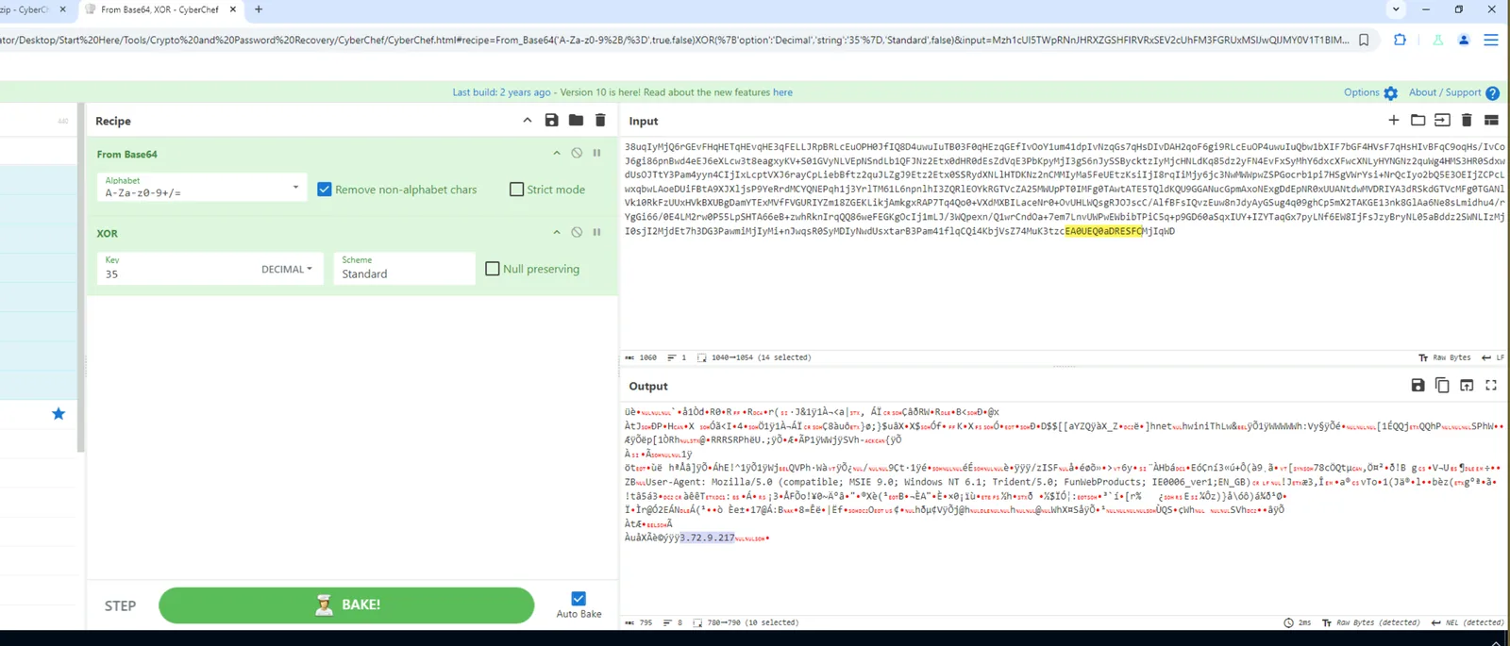Click the favourites star in operations sidebar
Image resolution: width=1510 pixels, height=646 pixels.
click(59, 413)
